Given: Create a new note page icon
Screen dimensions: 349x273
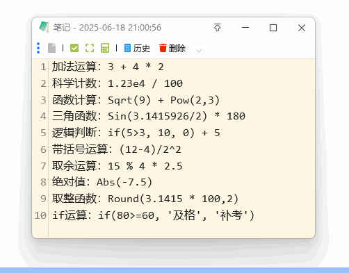Looking at the screenshot, I should pos(51,48).
